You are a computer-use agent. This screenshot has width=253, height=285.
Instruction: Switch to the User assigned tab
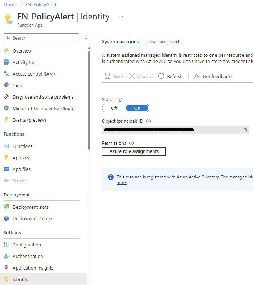(x=164, y=42)
